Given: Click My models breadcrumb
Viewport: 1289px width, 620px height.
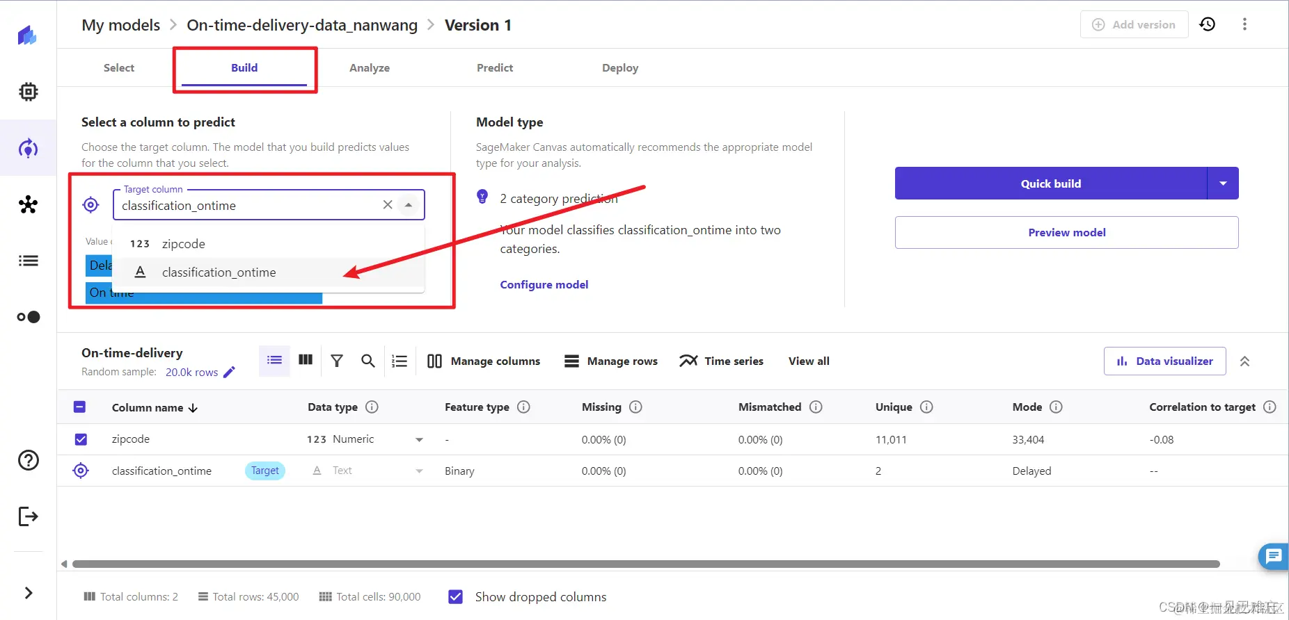Looking at the screenshot, I should click(121, 25).
